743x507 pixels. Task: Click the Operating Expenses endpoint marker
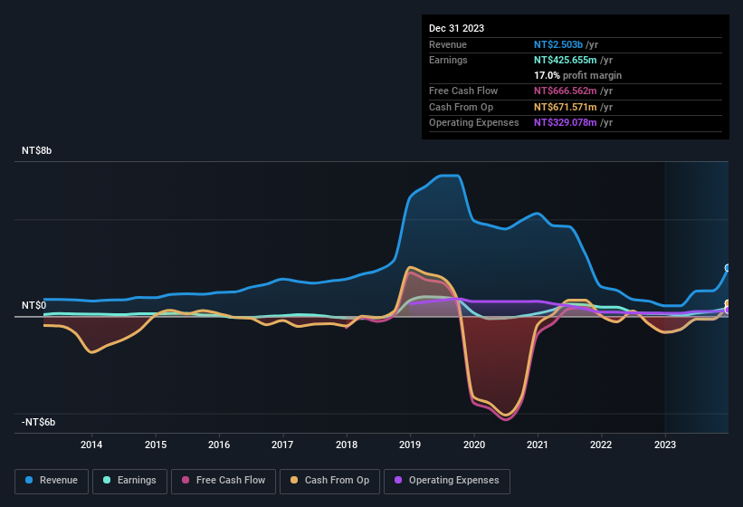728,311
